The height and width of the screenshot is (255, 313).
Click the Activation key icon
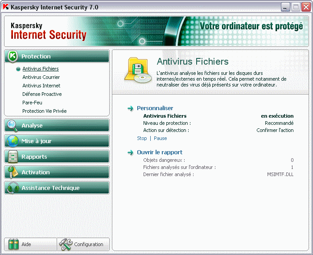pos(12,172)
